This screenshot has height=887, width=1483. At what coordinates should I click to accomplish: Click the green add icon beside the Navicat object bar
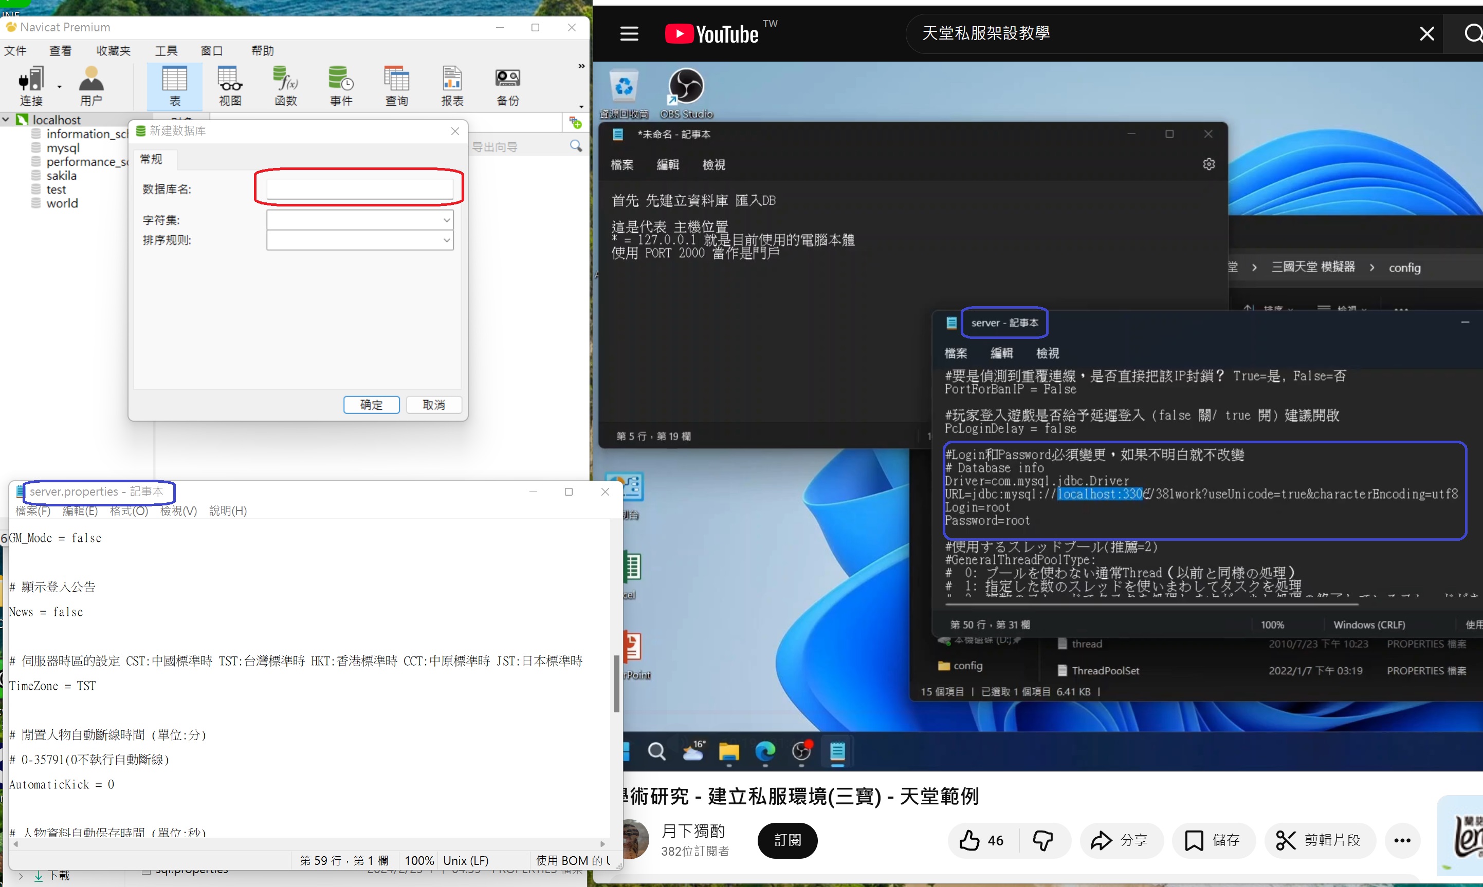[576, 123]
